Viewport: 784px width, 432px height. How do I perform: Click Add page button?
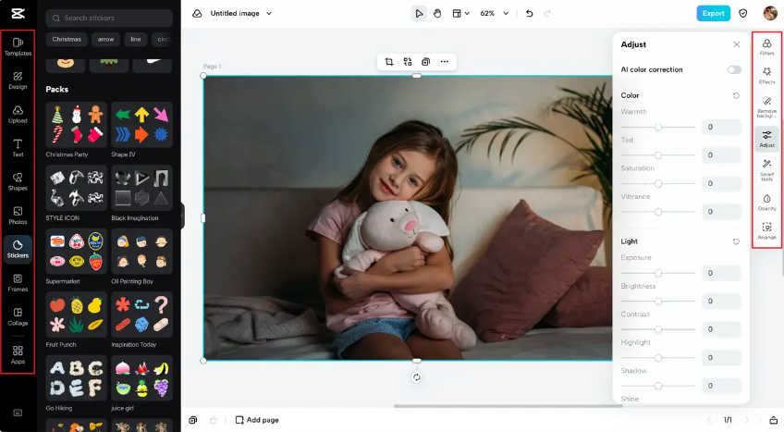click(257, 420)
